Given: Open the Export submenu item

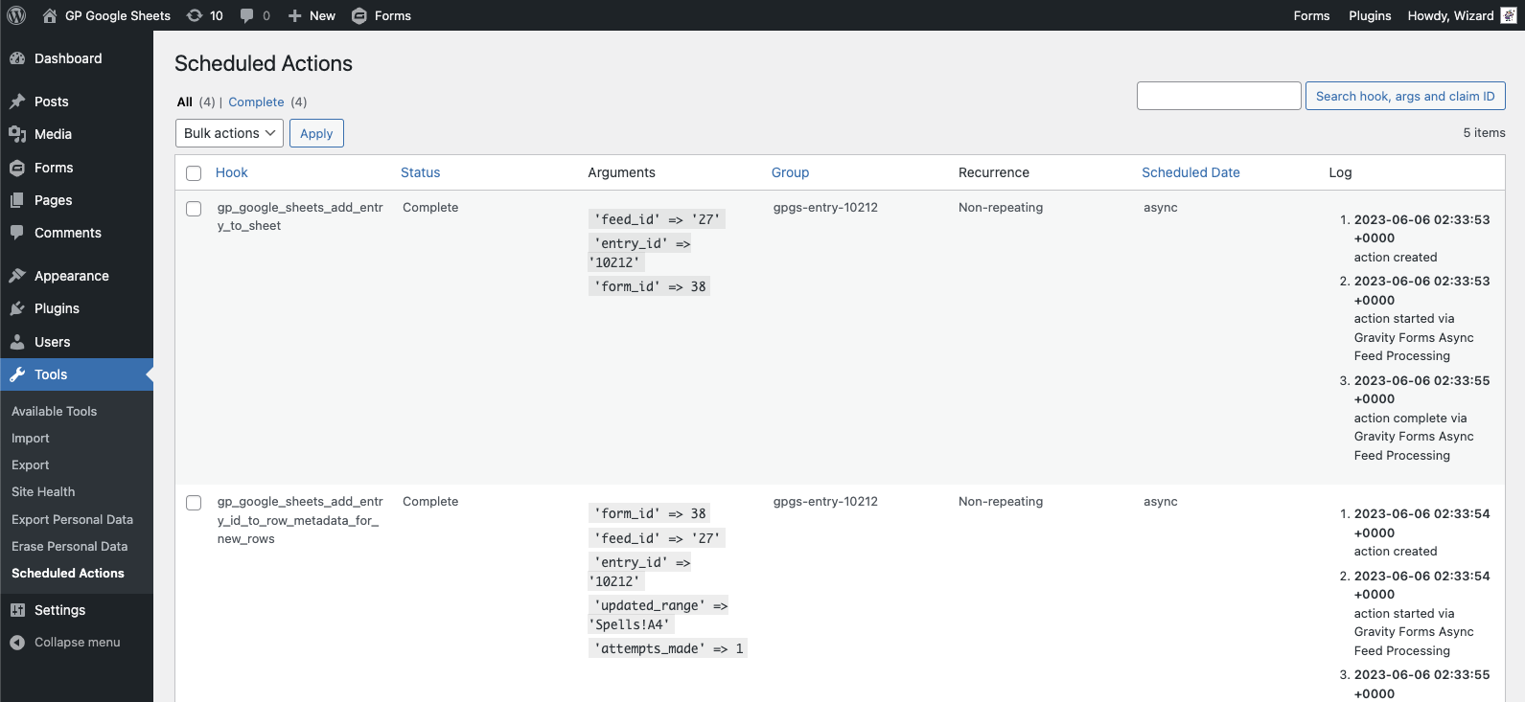Looking at the screenshot, I should coord(31,464).
